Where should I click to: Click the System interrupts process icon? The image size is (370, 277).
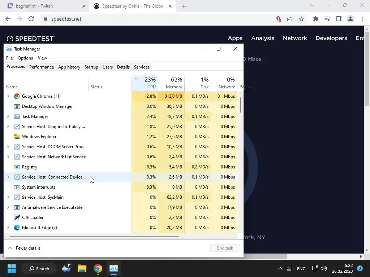(17, 187)
